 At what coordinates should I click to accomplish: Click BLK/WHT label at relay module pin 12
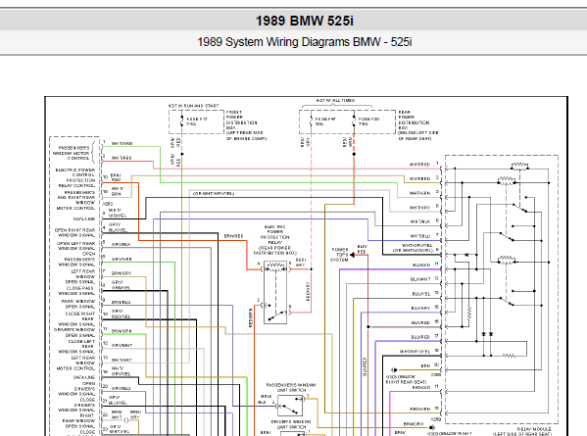(x=420, y=279)
